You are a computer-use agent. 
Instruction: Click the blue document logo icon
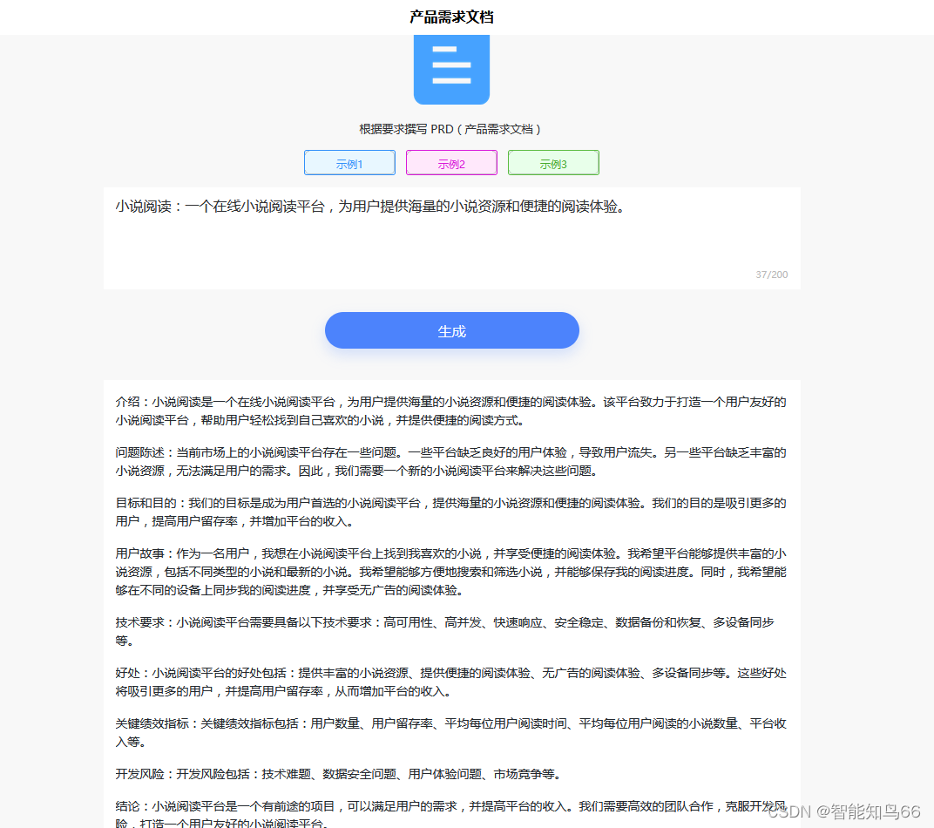click(x=451, y=69)
